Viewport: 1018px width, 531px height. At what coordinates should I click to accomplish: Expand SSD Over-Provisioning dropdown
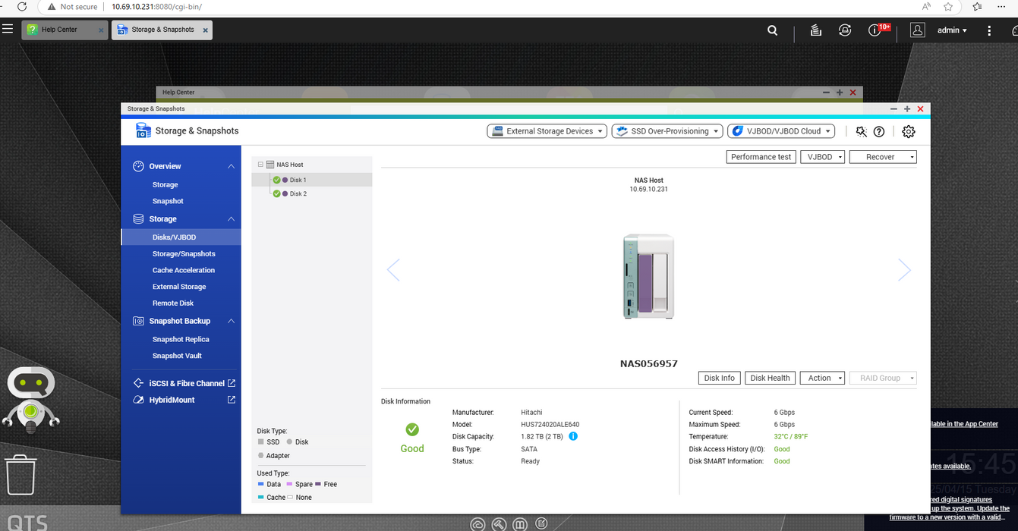click(x=666, y=131)
